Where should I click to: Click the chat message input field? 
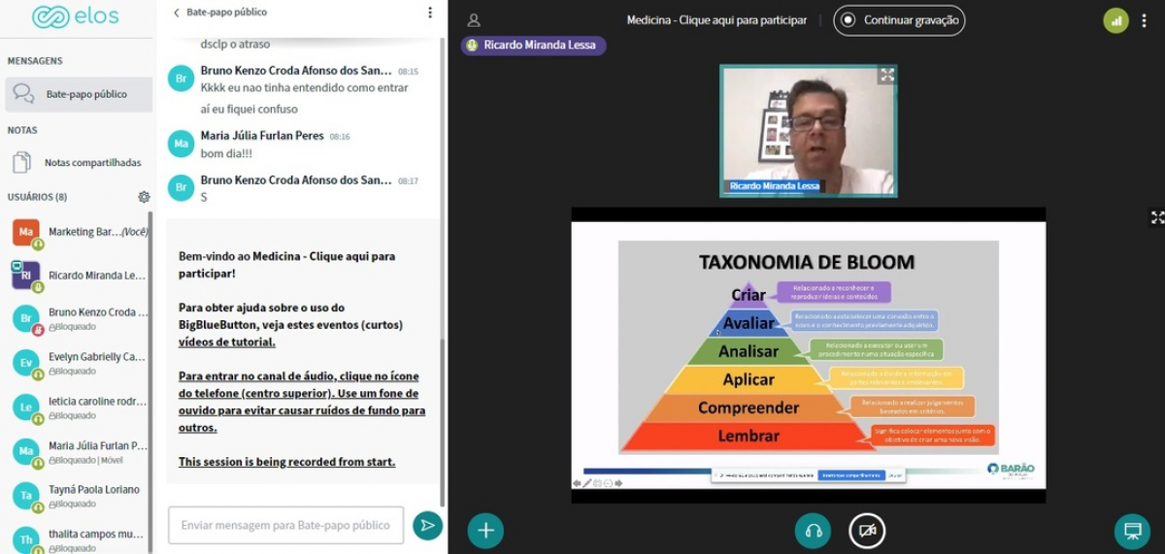pyautogui.click(x=285, y=526)
